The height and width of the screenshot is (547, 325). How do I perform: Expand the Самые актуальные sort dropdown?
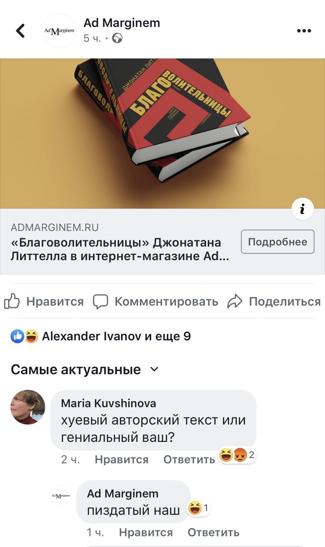155,369
